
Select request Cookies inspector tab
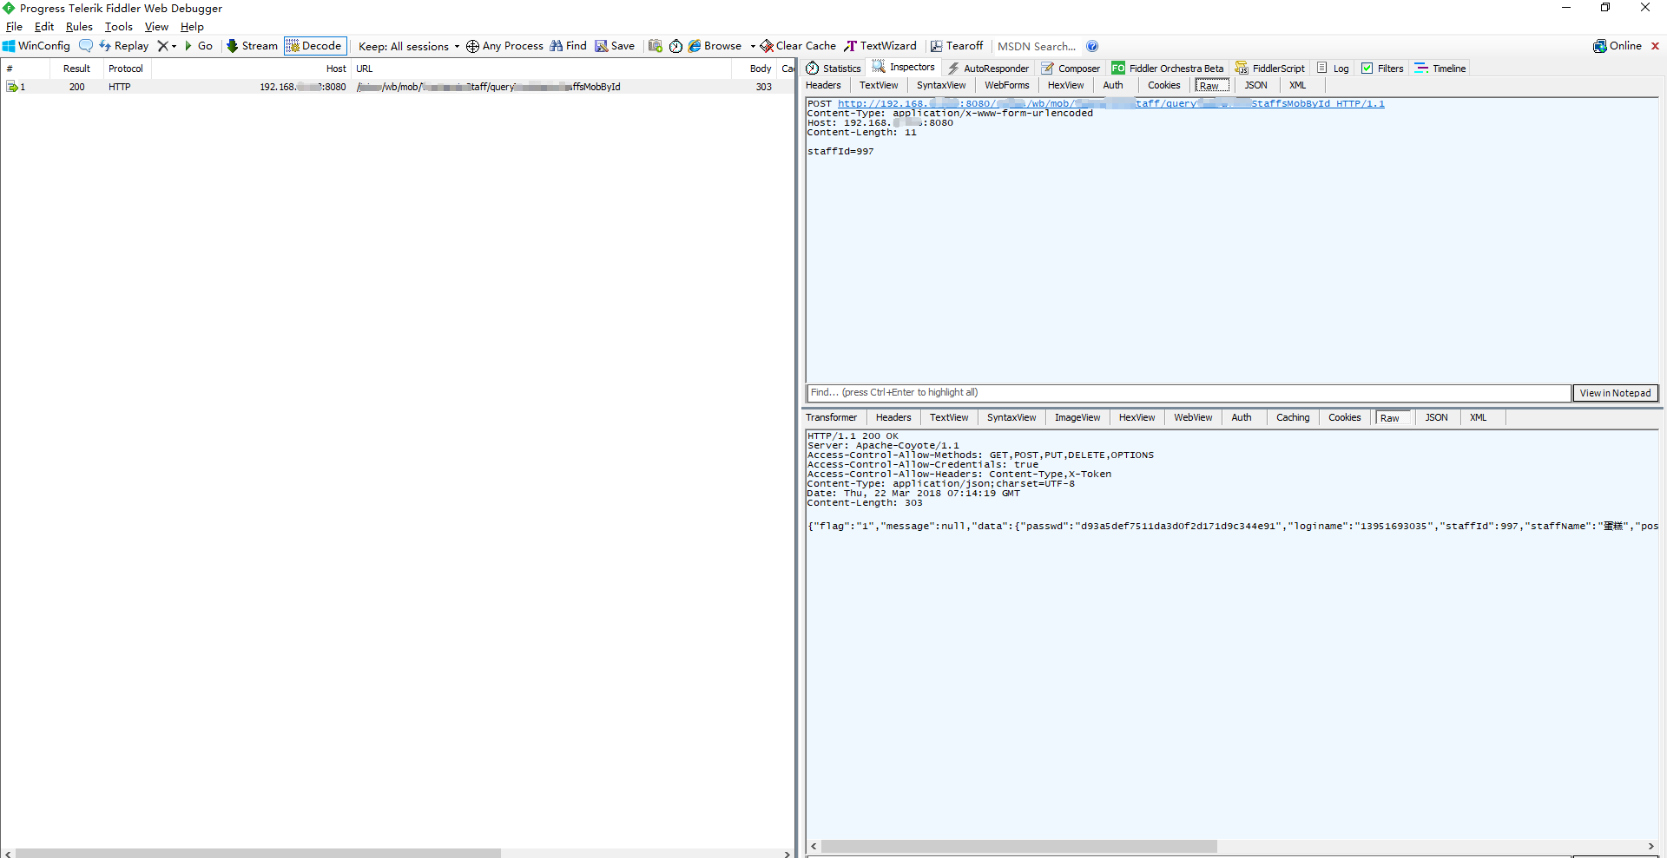pyautogui.click(x=1163, y=85)
